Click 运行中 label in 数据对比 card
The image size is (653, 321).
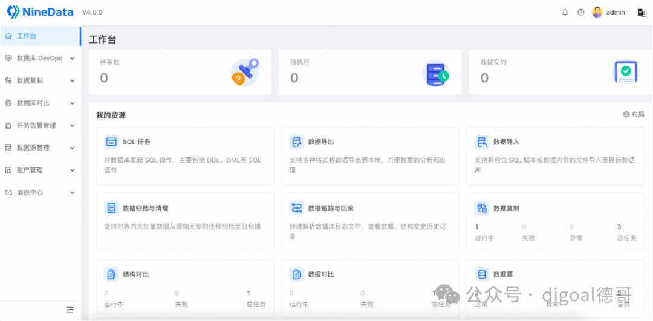(299, 304)
